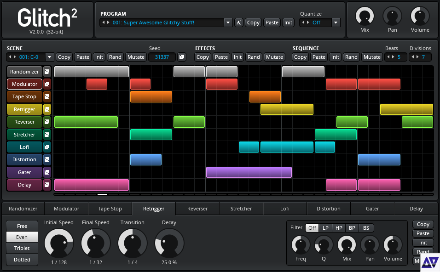Select the Lofi lane button
440x272 pixels.
pyautogui.click(x=24, y=147)
